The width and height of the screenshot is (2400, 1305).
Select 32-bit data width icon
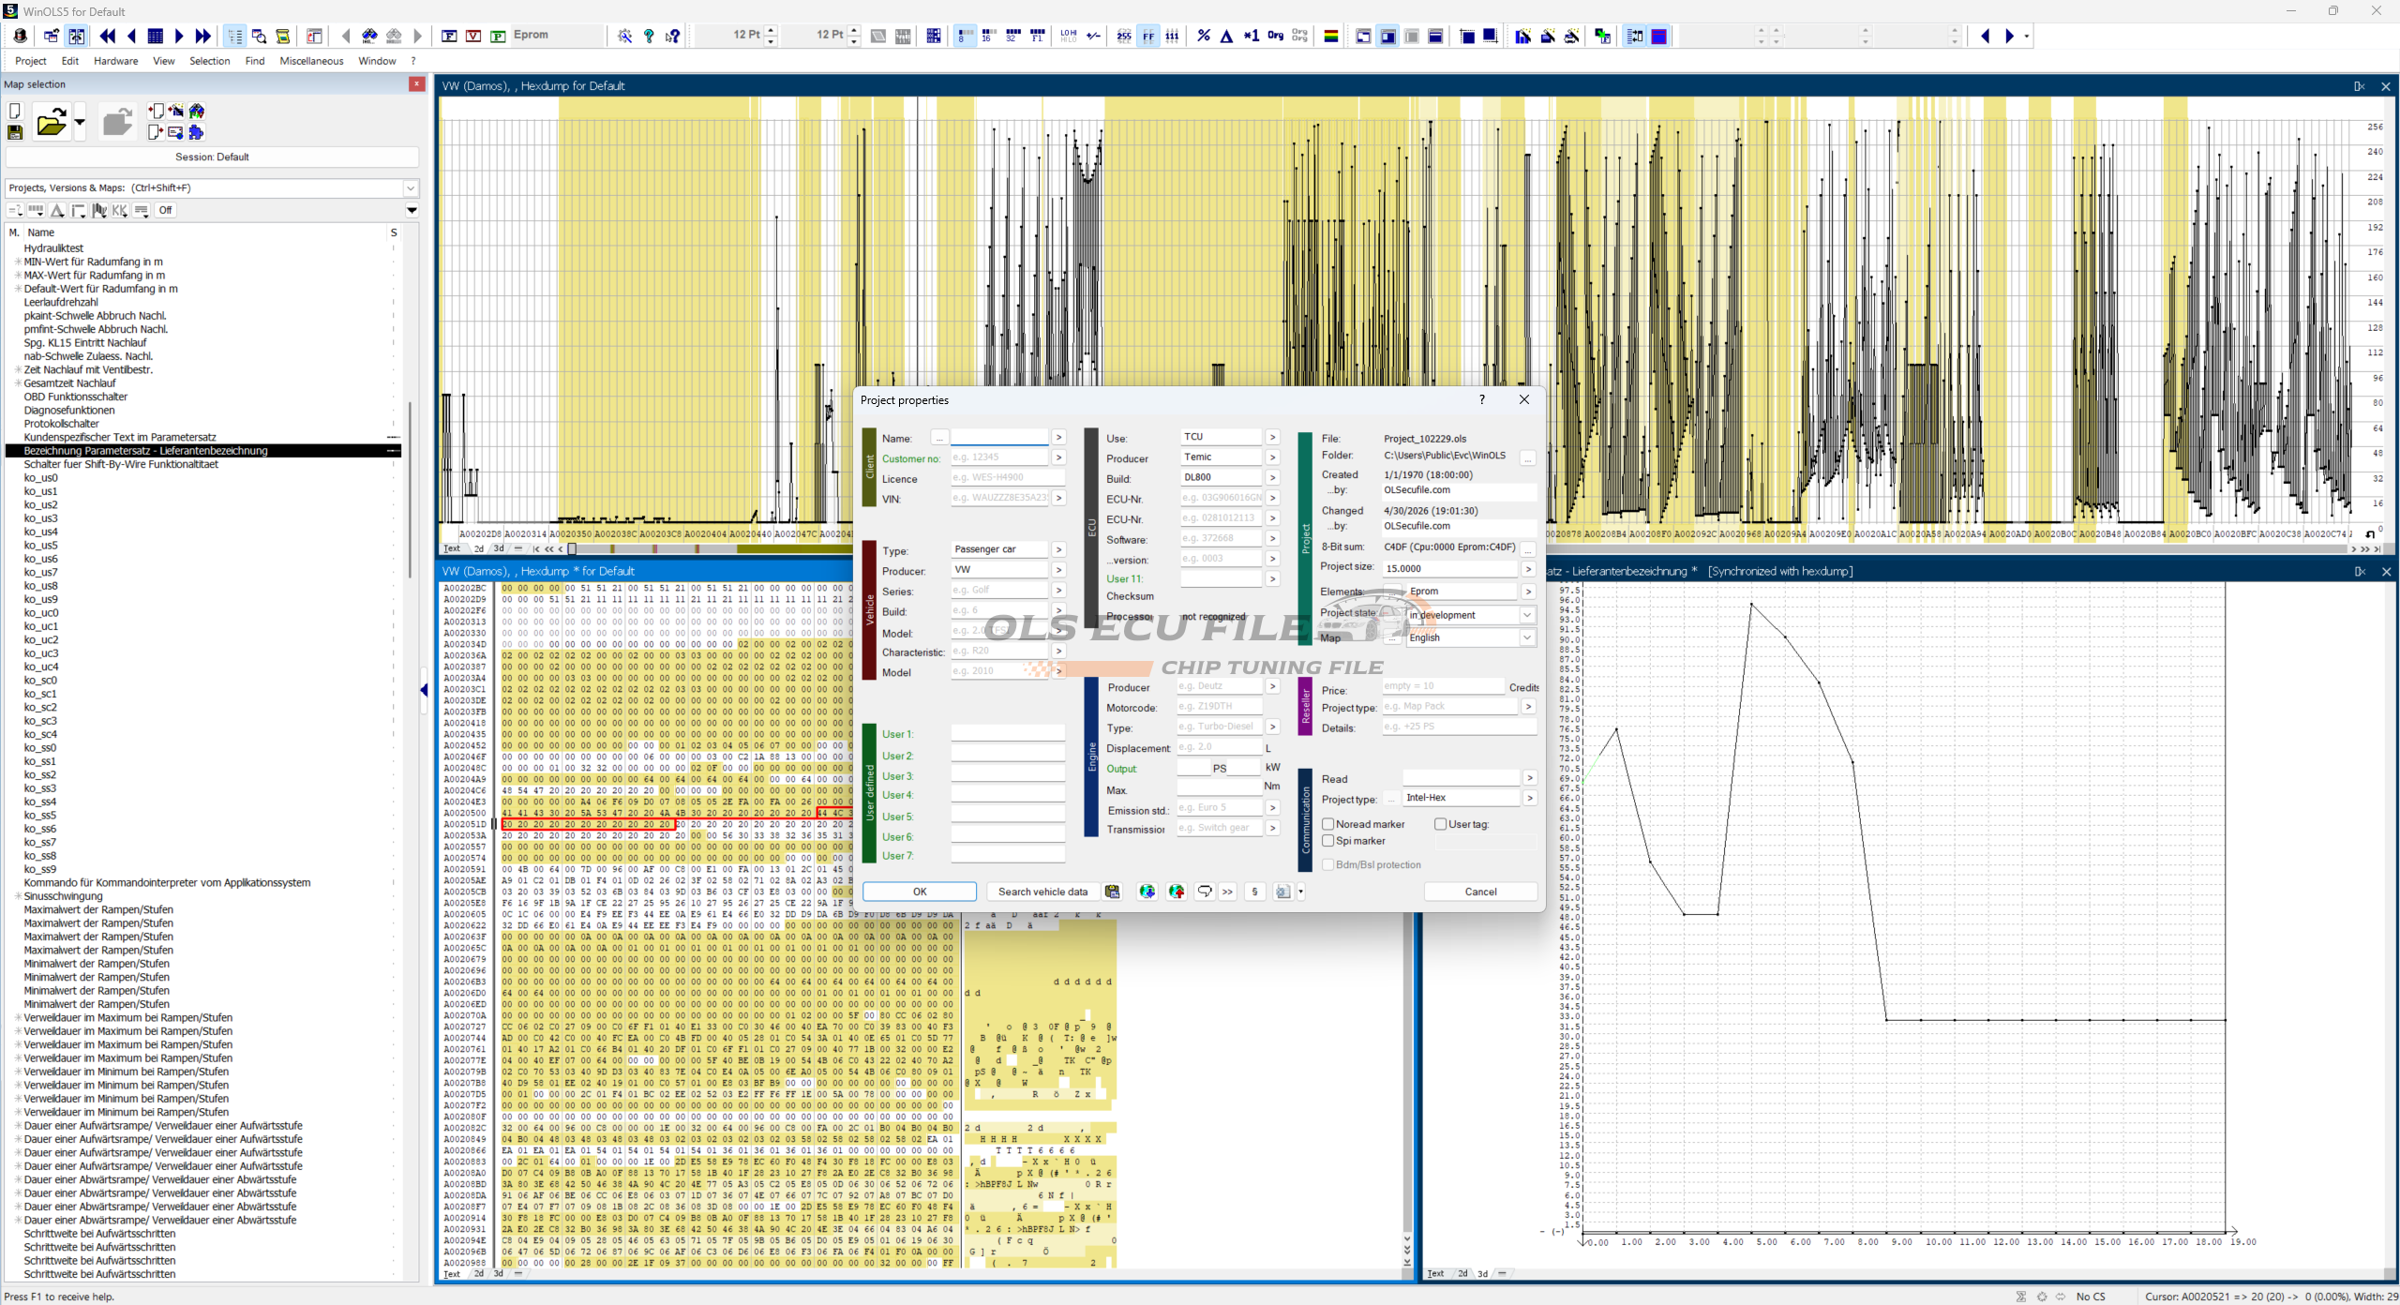click(1012, 36)
